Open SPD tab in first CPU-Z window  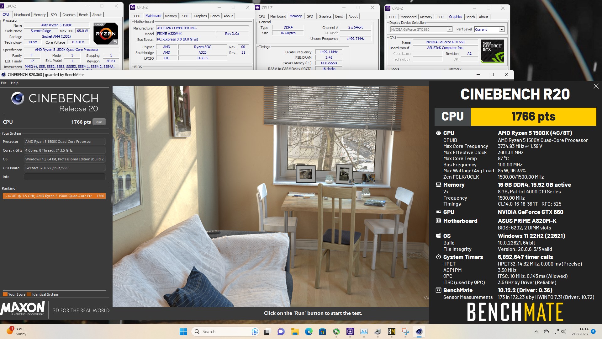(x=54, y=15)
